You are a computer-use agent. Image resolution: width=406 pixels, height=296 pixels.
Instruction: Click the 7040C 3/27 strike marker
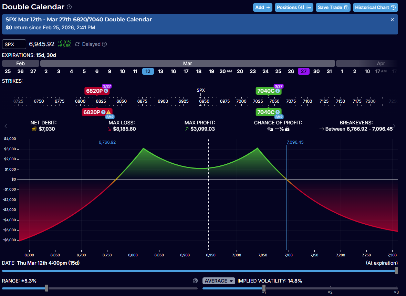(268, 91)
